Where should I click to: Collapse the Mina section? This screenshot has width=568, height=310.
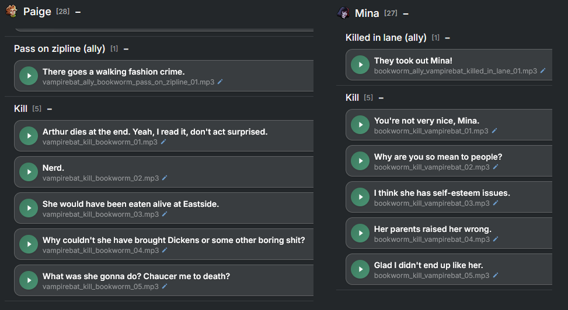tap(406, 13)
